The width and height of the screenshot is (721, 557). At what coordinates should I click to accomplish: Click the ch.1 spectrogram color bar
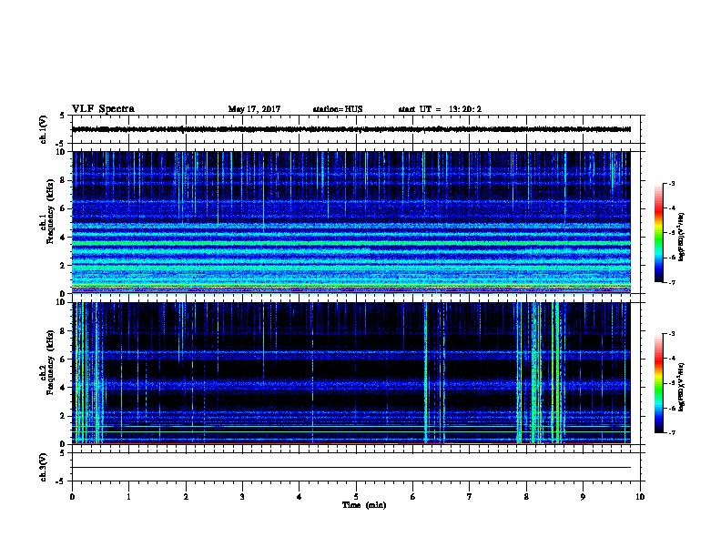(658, 233)
